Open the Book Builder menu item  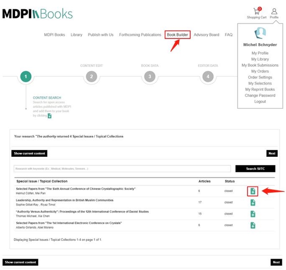click(177, 35)
